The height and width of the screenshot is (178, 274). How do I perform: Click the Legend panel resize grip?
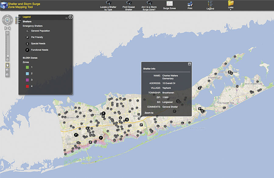point(71,94)
